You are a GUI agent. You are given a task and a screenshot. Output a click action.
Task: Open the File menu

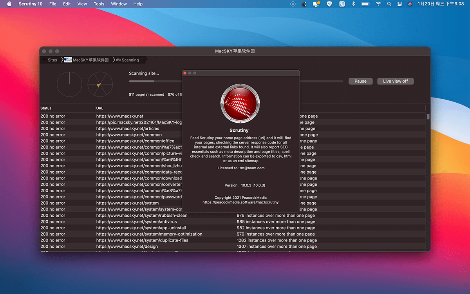point(53,4)
